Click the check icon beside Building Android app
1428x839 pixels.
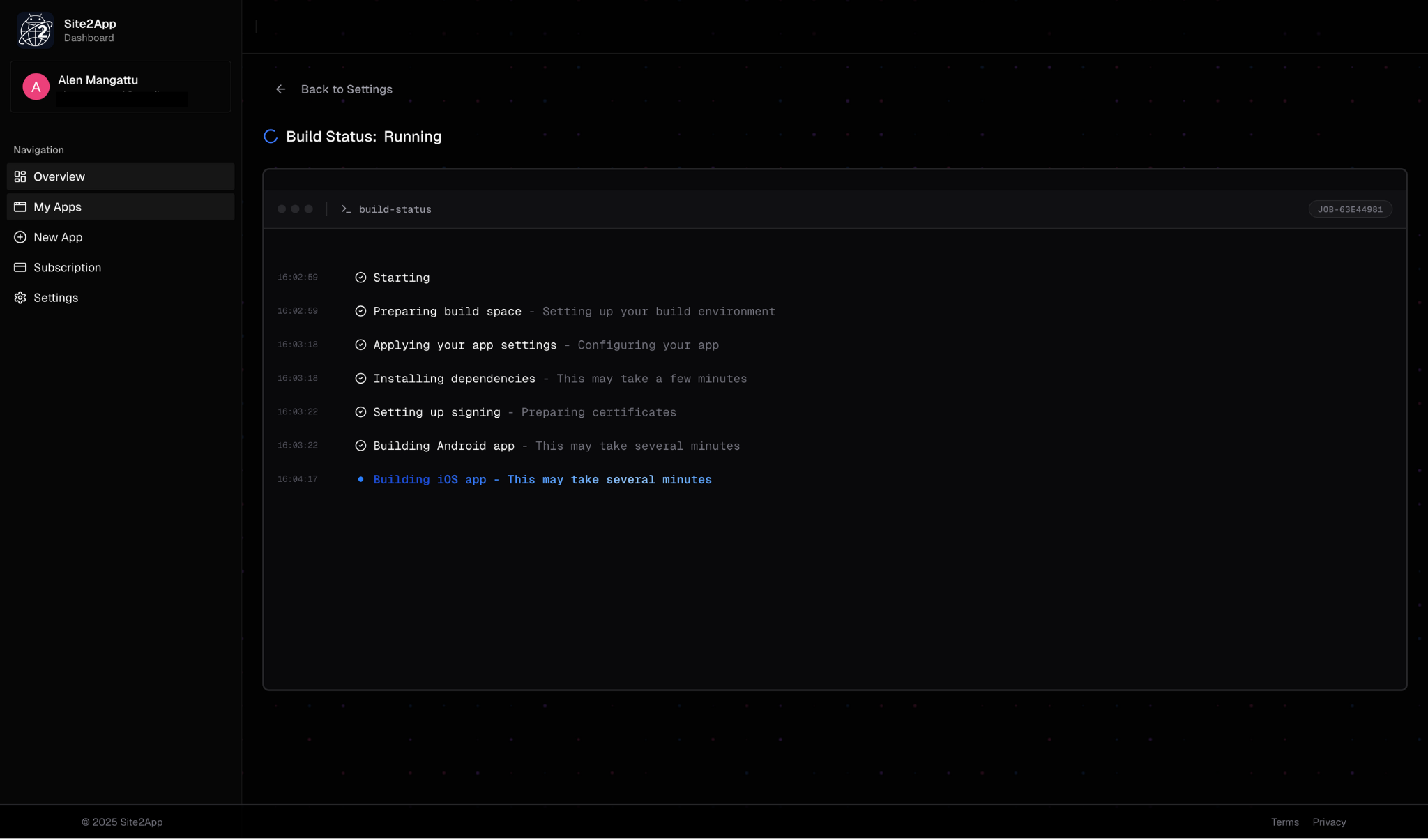(x=360, y=445)
